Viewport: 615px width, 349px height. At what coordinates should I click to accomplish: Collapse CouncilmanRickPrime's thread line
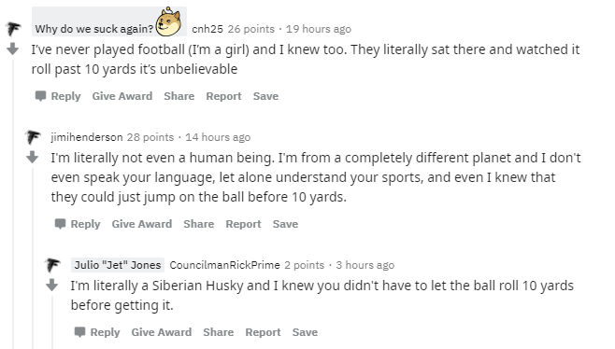[52, 322]
